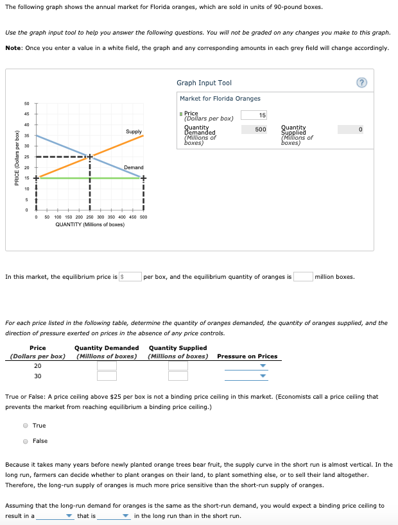The image size is (398, 525).
Task: Click the plus marker at the demand curve end
Action: point(144,178)
